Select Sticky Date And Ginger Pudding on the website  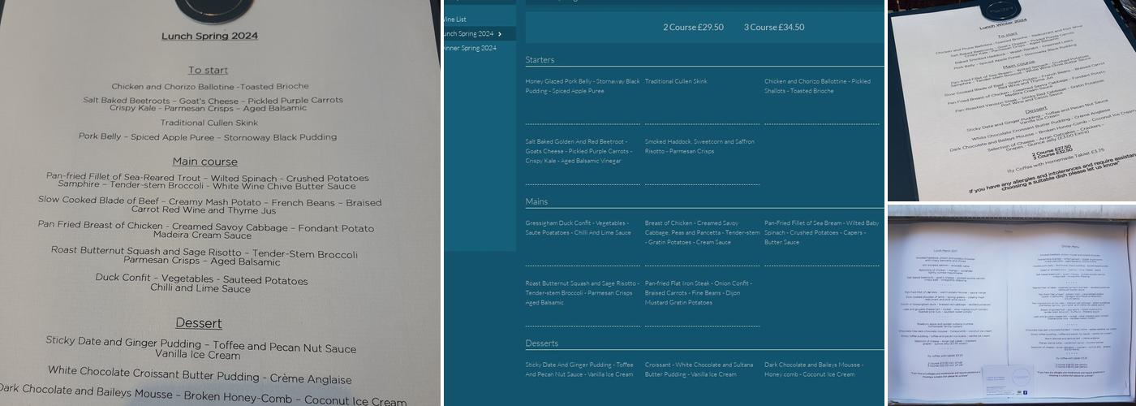tap(579, 369)
